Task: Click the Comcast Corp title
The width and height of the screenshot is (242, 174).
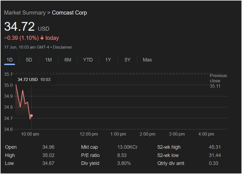Action: (x=69, y=13)
